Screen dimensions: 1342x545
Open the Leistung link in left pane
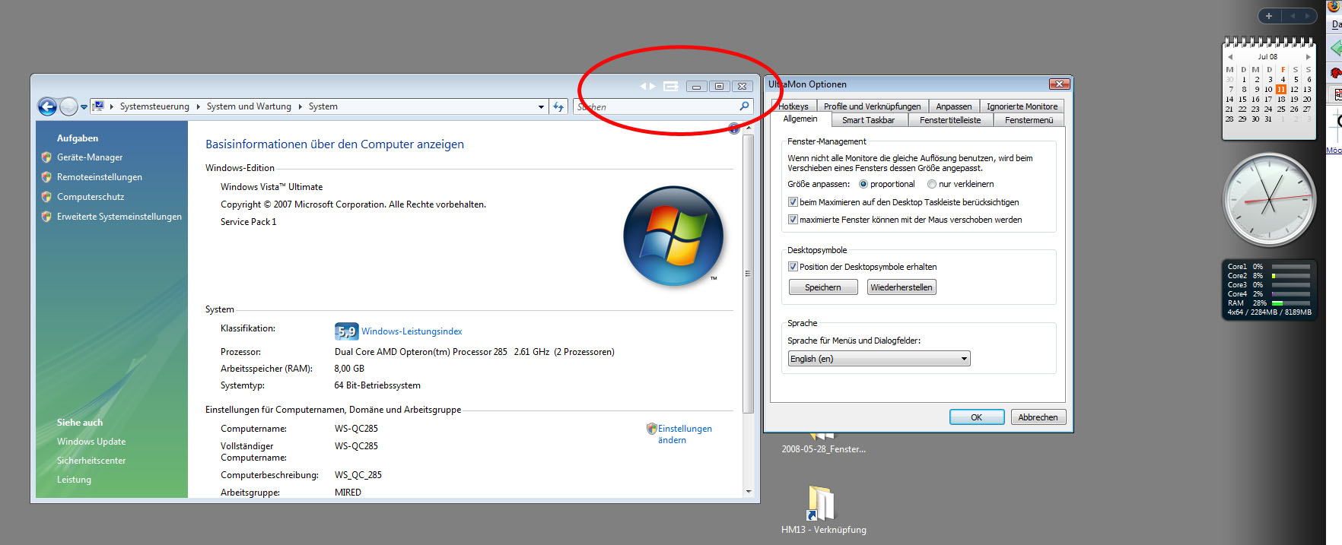pyautogui.click(x=74, y=480)
